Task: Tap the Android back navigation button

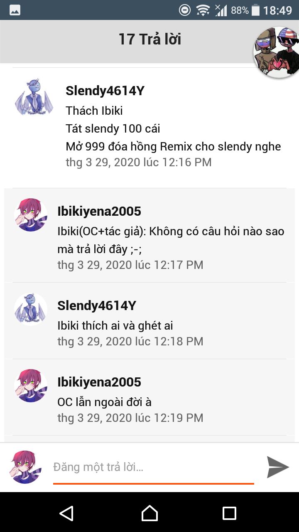Action: (66, 513)
